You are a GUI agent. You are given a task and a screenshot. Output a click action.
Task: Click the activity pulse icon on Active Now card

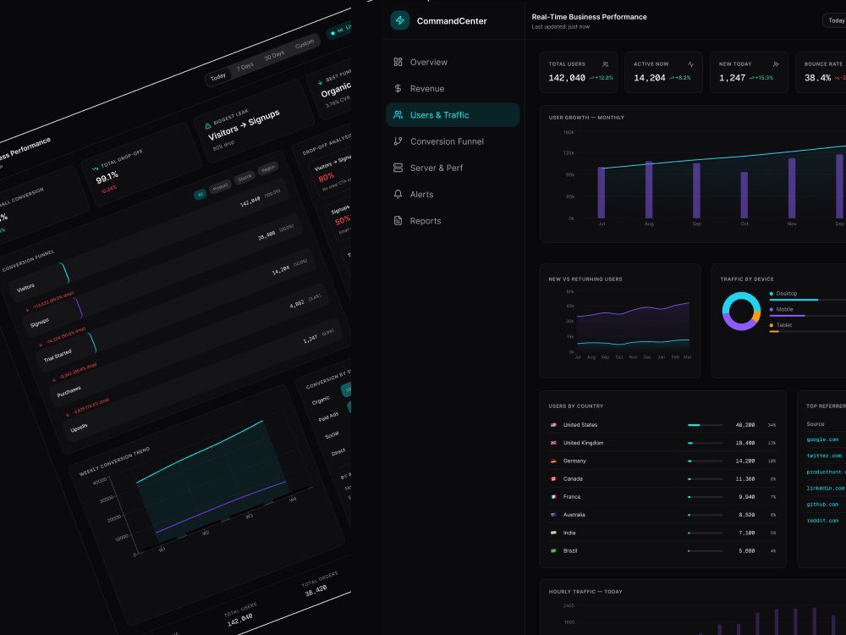(690, 64)
